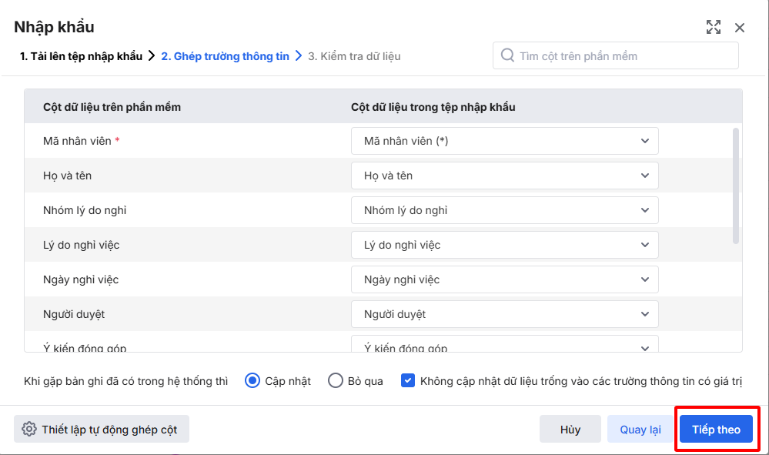Select the Cập nhật radio option
The image size is (769, 455).
[252, 380]
